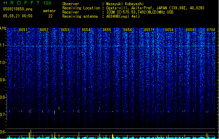Click the tallest yellow power spike after 0651
Screen dimensions: 219x139
coord(31,133)
